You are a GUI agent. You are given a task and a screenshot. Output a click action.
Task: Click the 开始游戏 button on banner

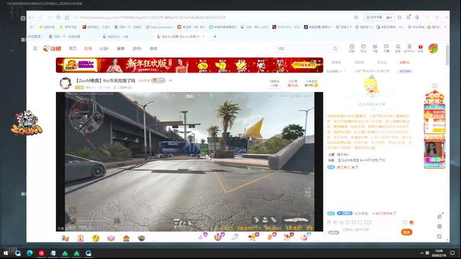[x=305, y=65]
